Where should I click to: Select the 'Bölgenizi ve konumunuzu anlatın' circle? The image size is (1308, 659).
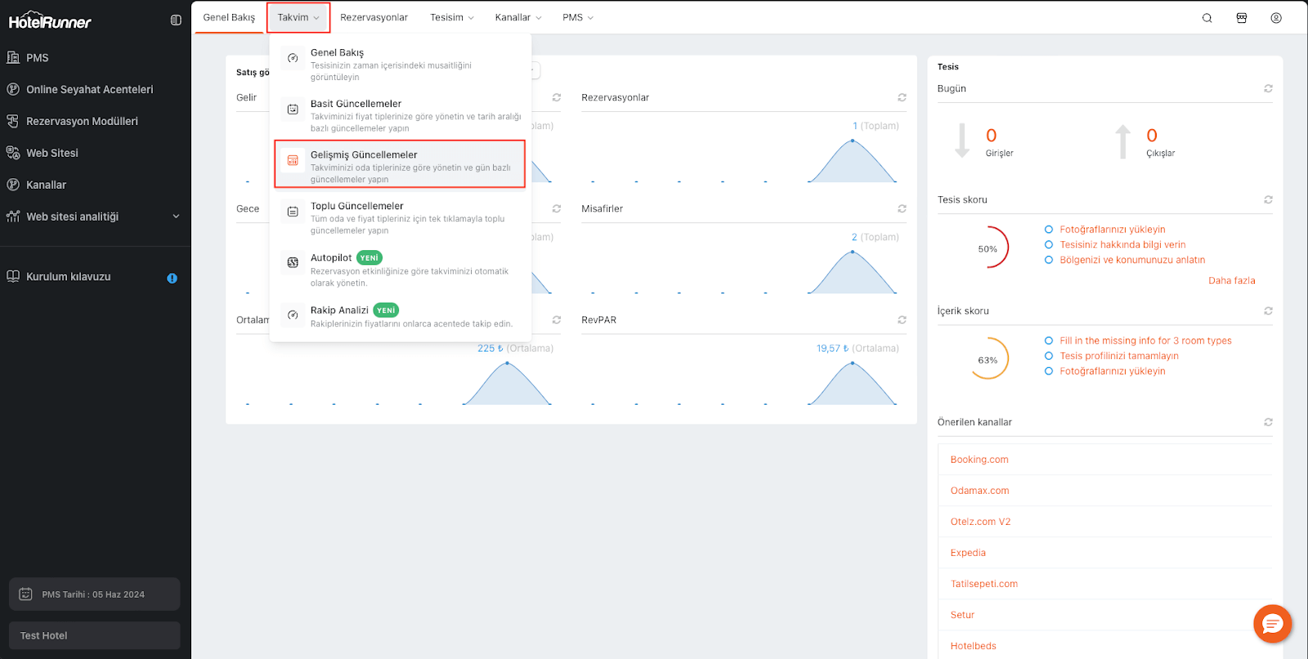pos(1048,260)
